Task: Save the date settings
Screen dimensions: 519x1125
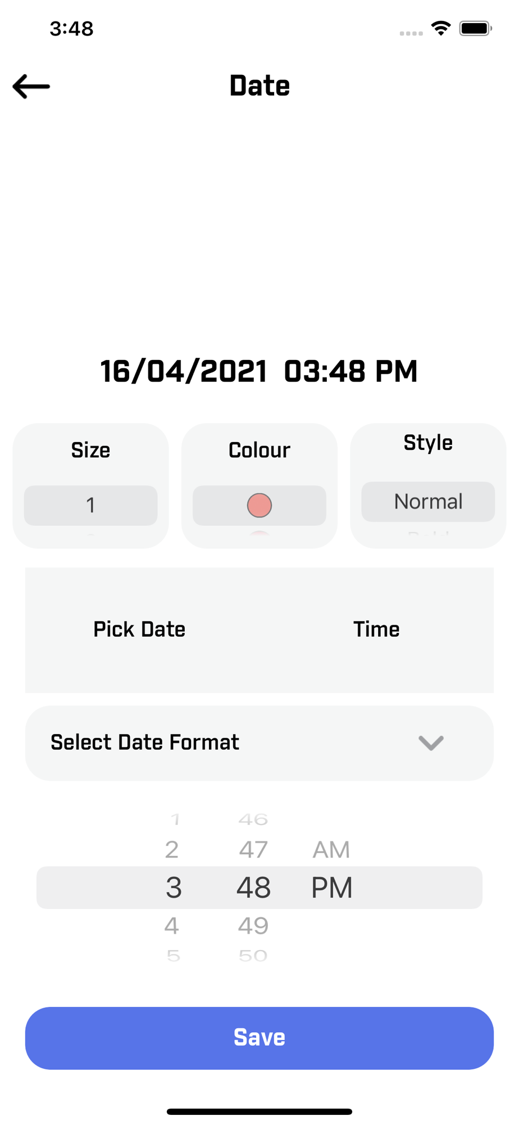Action: pos(259,1038)
